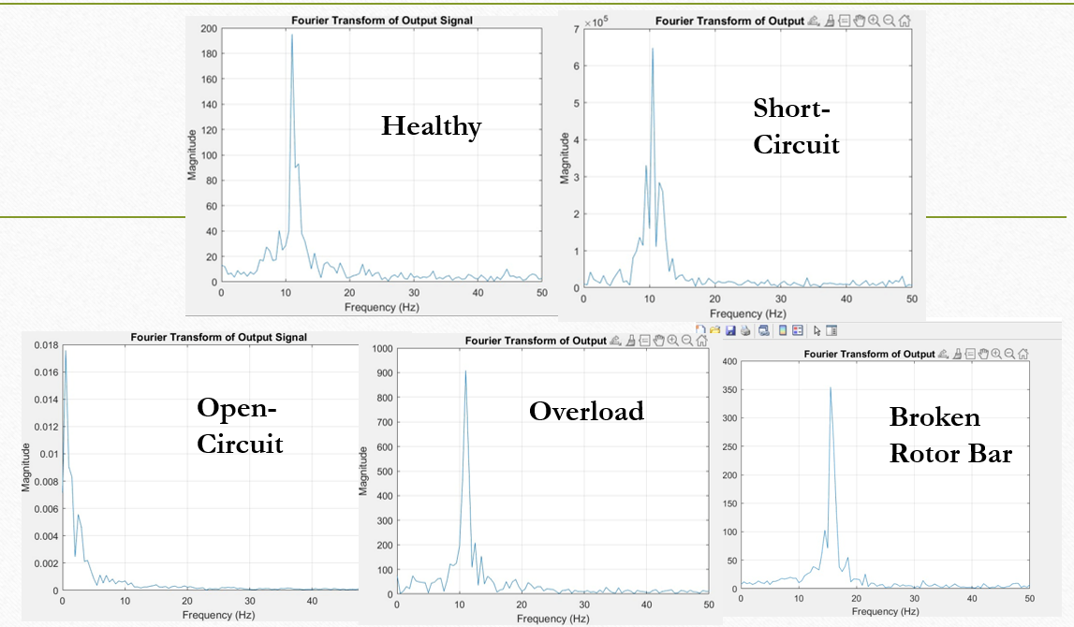This screenshot has height=627, width=1074.
Task: Click the export icon on Short-Circuit plot toolbar
Action: 814,21
